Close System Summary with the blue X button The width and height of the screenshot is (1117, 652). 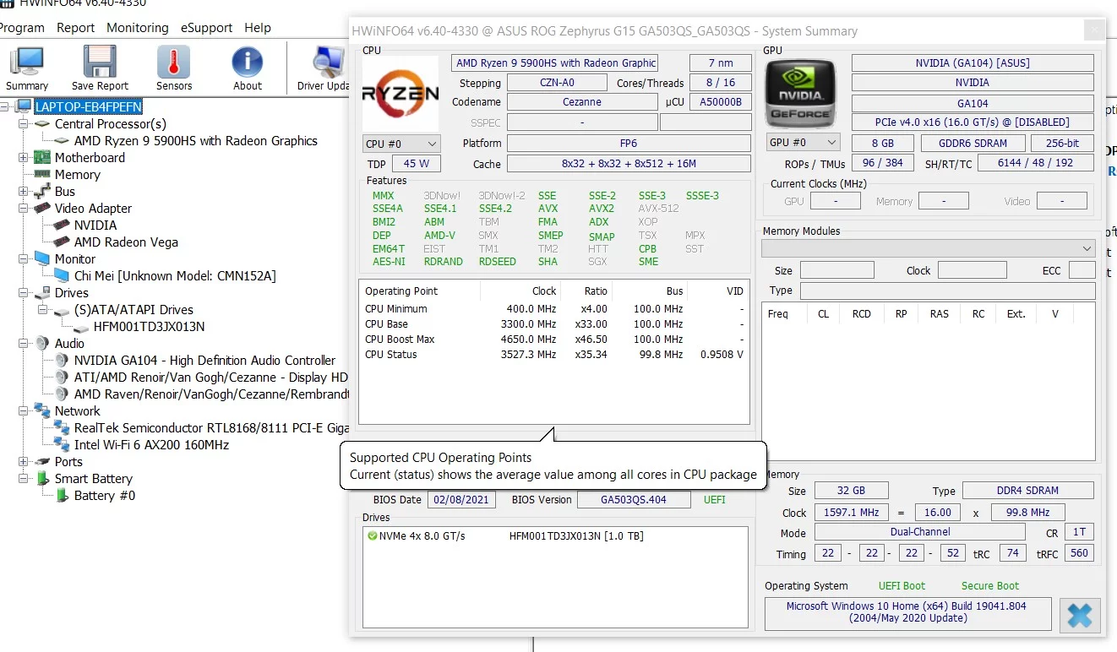click(x=1080, y=615)
